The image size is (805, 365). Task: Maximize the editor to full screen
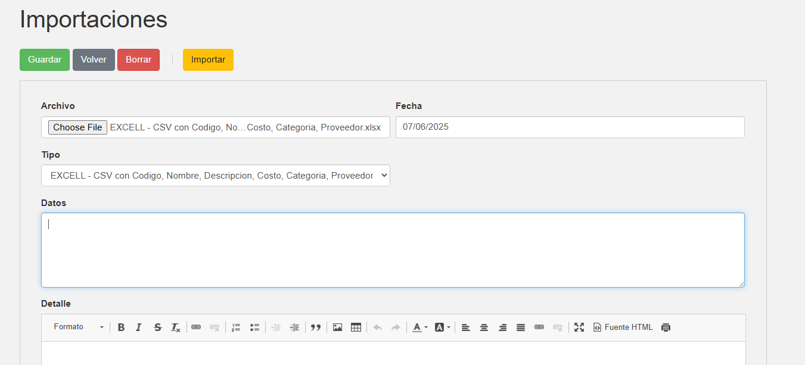point(579,327)
